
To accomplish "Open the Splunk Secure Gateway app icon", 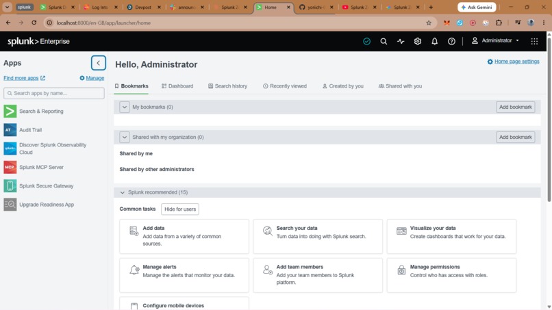I will pos(10,185).
